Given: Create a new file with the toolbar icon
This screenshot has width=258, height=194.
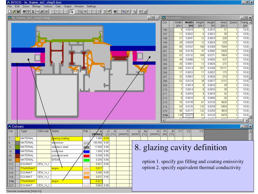Looking at the screenshot, I should [x=9, y=12].
